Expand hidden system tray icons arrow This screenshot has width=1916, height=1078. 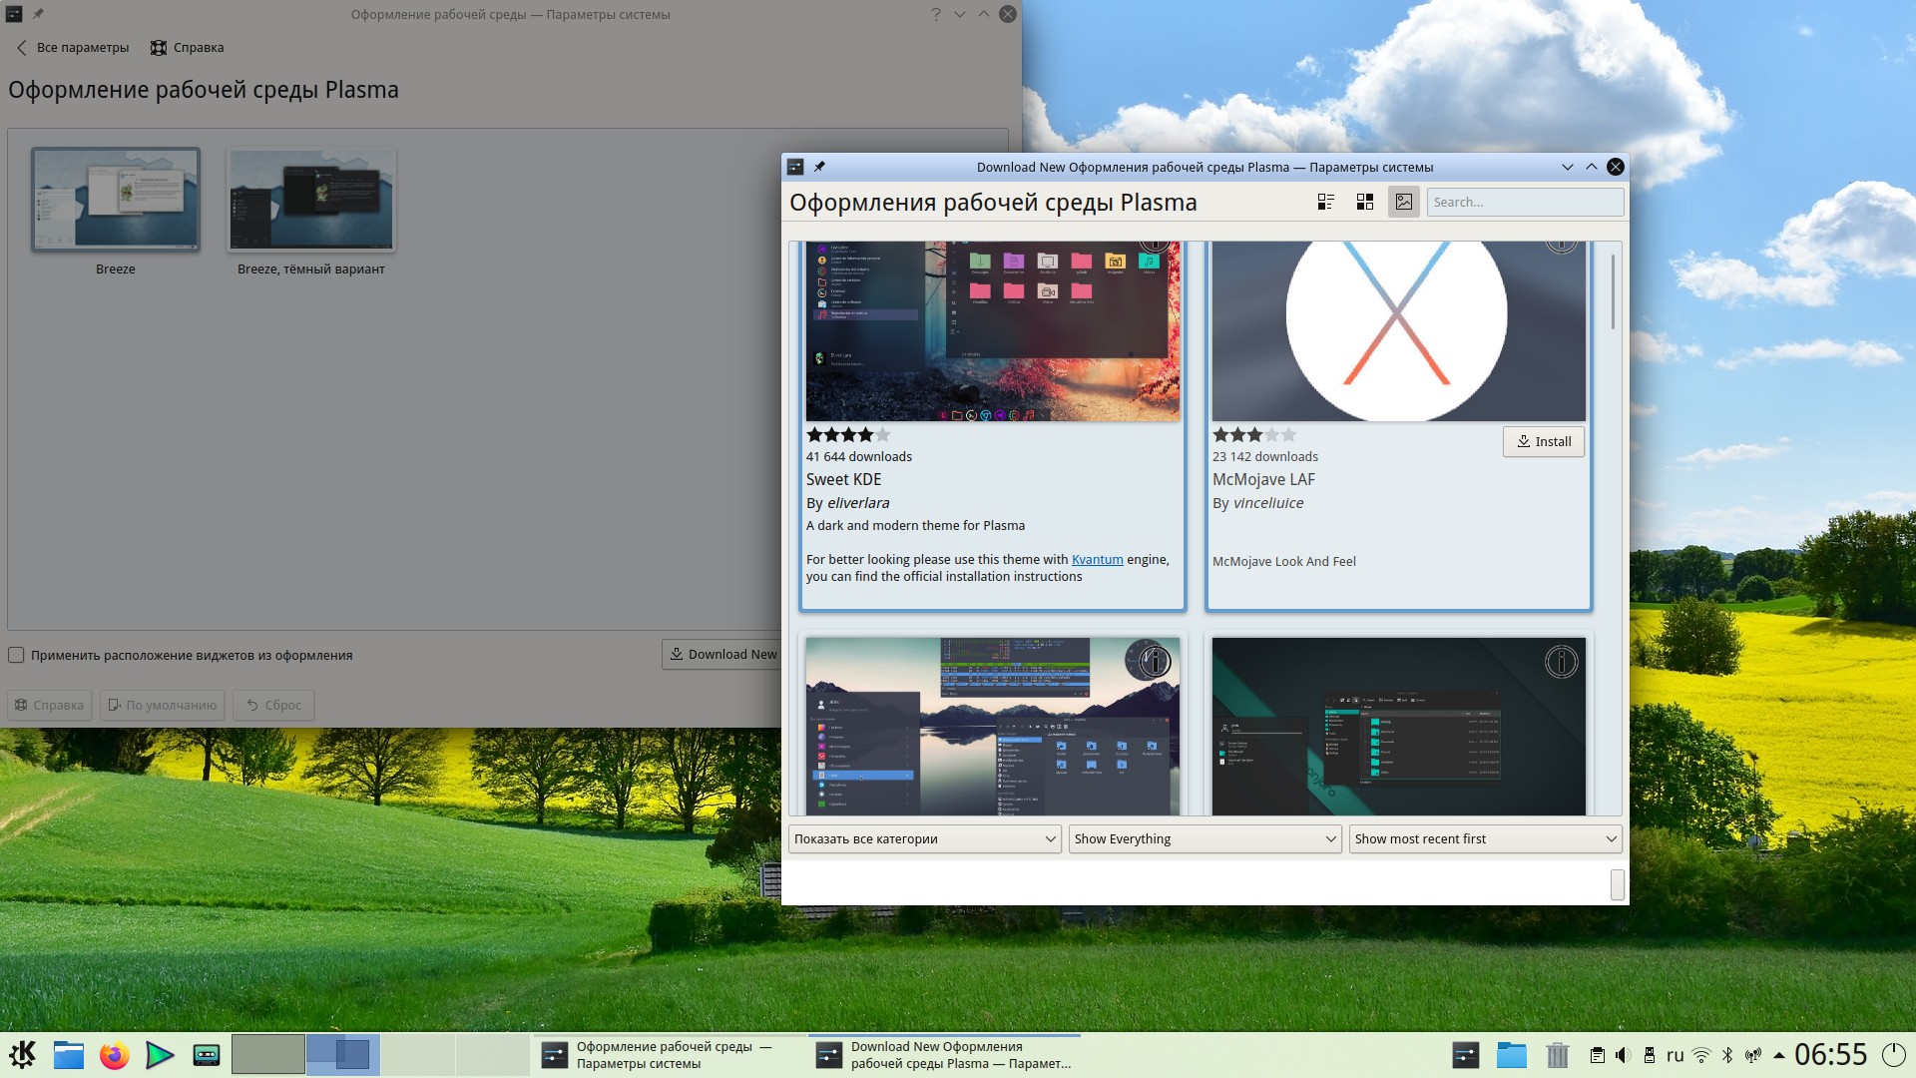[1778, 1055]
